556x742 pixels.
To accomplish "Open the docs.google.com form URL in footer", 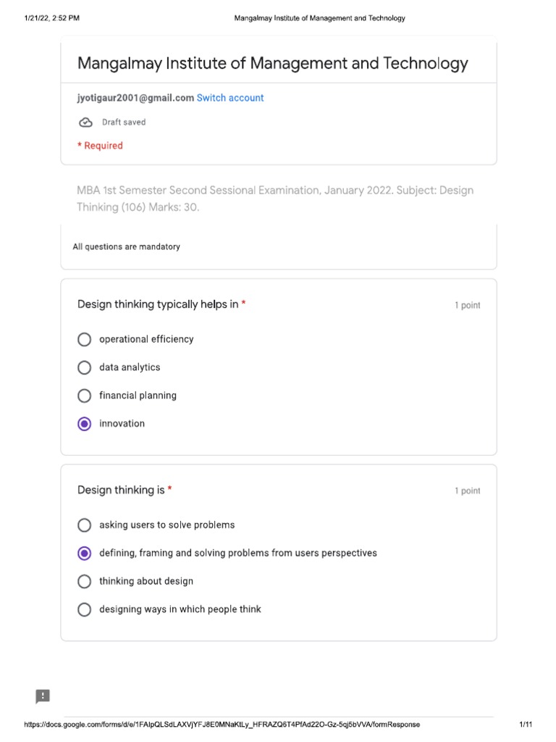I will pyautogui.click(x=222, y=725).
